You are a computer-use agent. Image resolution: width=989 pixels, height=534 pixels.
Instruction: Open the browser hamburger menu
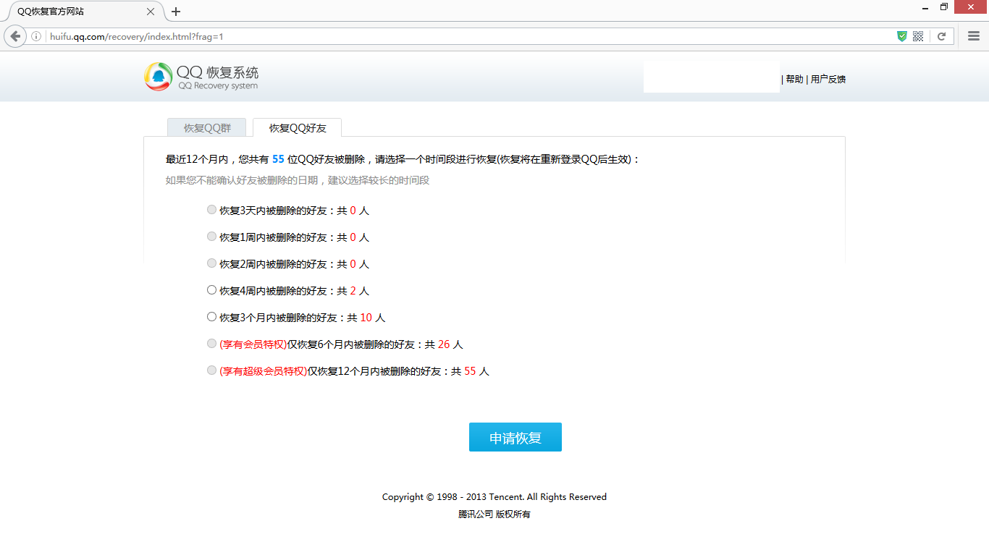pyautogui.click(x=974, y=36)
